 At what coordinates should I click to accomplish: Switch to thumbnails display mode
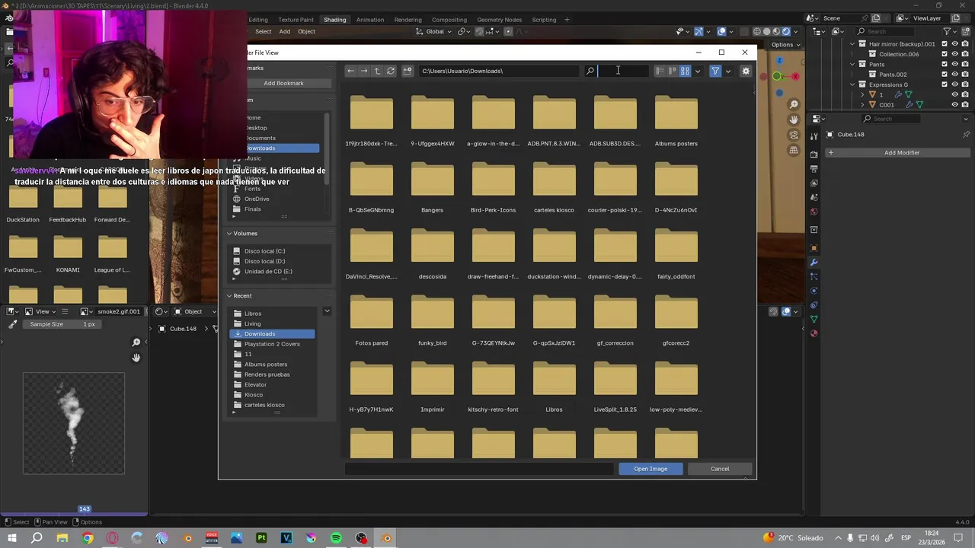click(685, 71)
